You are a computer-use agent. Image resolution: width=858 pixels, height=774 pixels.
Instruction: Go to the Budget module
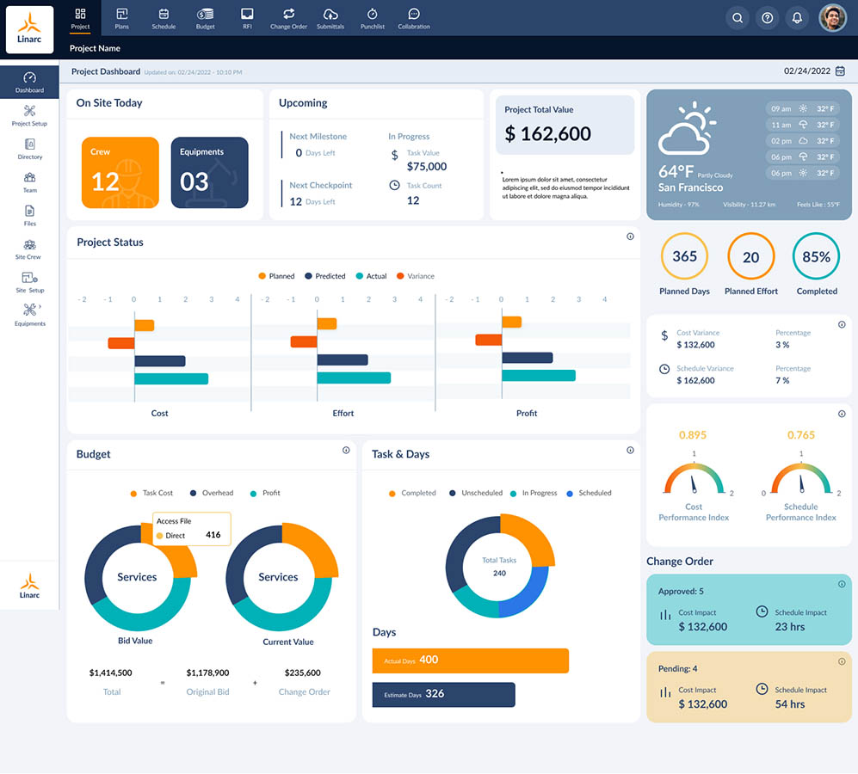206,18
